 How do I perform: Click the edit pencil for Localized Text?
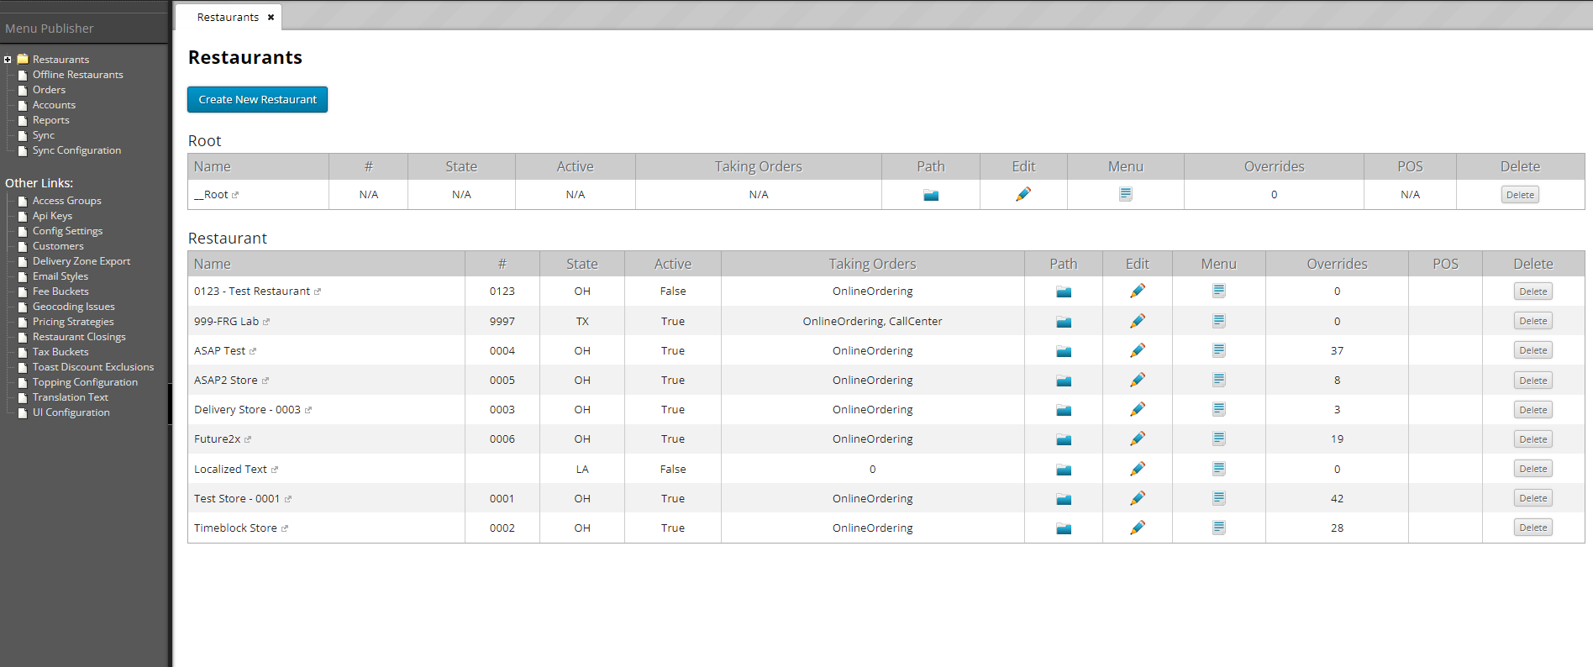pyautogui.click(x=1138, y=469)
